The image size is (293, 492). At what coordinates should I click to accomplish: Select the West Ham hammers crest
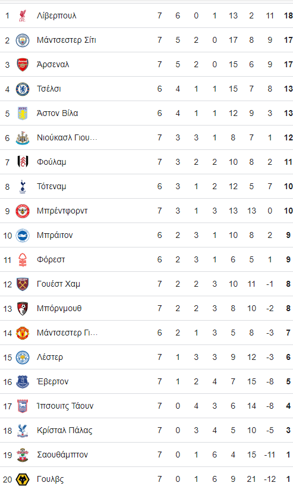point(23,284)
